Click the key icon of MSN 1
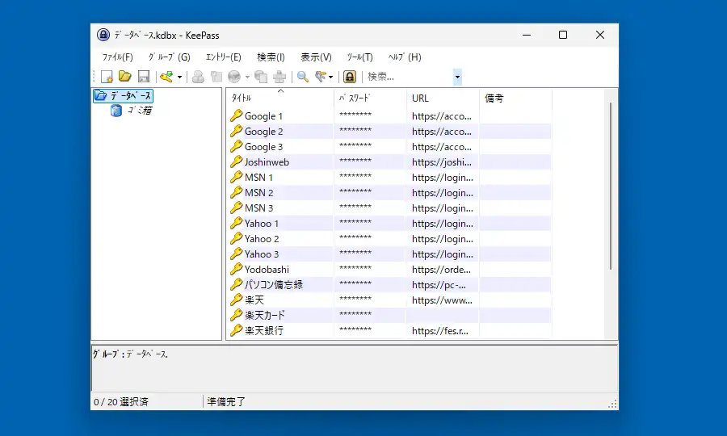Screen dimensions: 727x436 (x=237, y=177)
